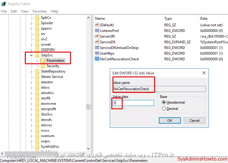228x163 pixels.
Task: Click the NoCertRevocationCheck DWORD icon
Action: tap(97, 59)
